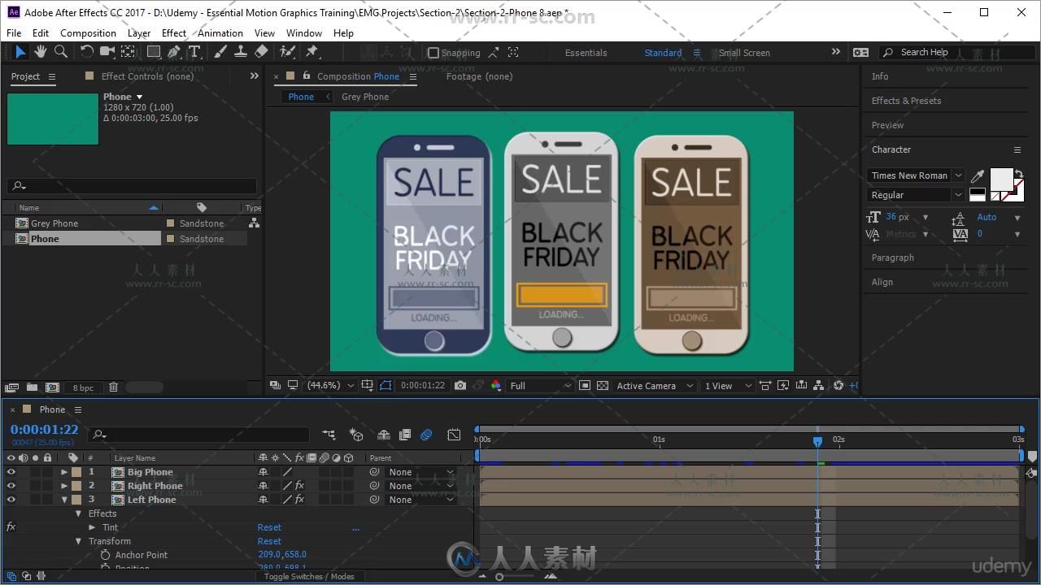Open grid and guide options

coord(368,386)
